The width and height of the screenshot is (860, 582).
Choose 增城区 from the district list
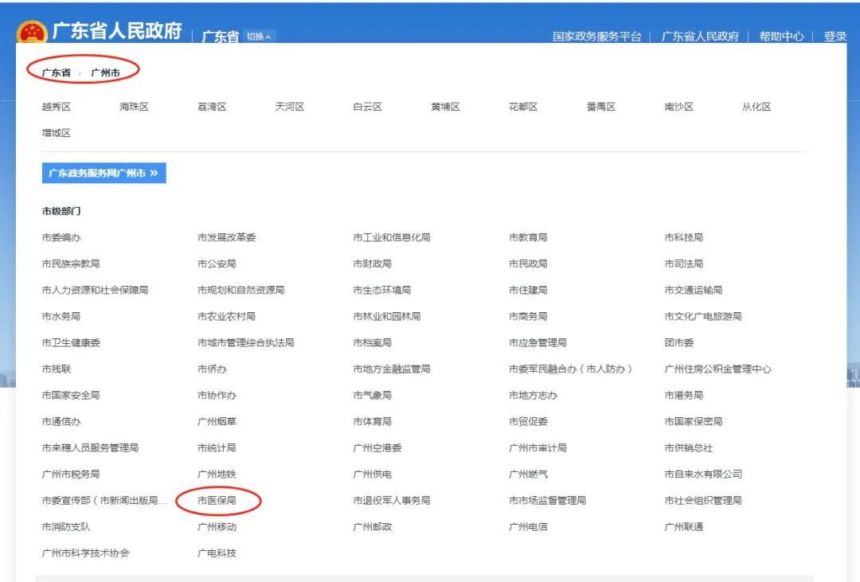54,132
